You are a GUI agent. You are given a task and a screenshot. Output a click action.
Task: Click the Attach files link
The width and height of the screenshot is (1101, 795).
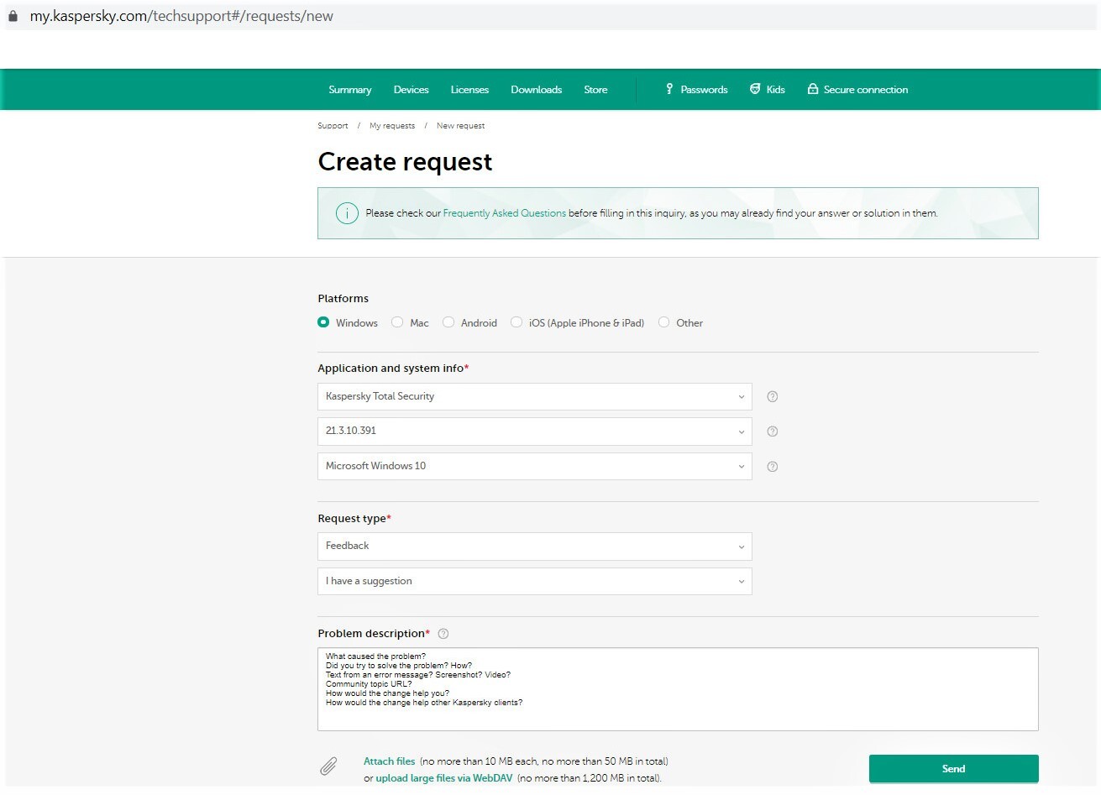coord(390,761)
